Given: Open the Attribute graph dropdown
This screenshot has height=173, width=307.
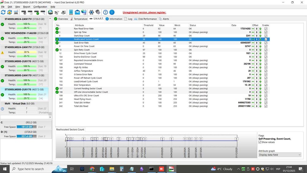Looking at the screenshot, I should coord(280,155).
